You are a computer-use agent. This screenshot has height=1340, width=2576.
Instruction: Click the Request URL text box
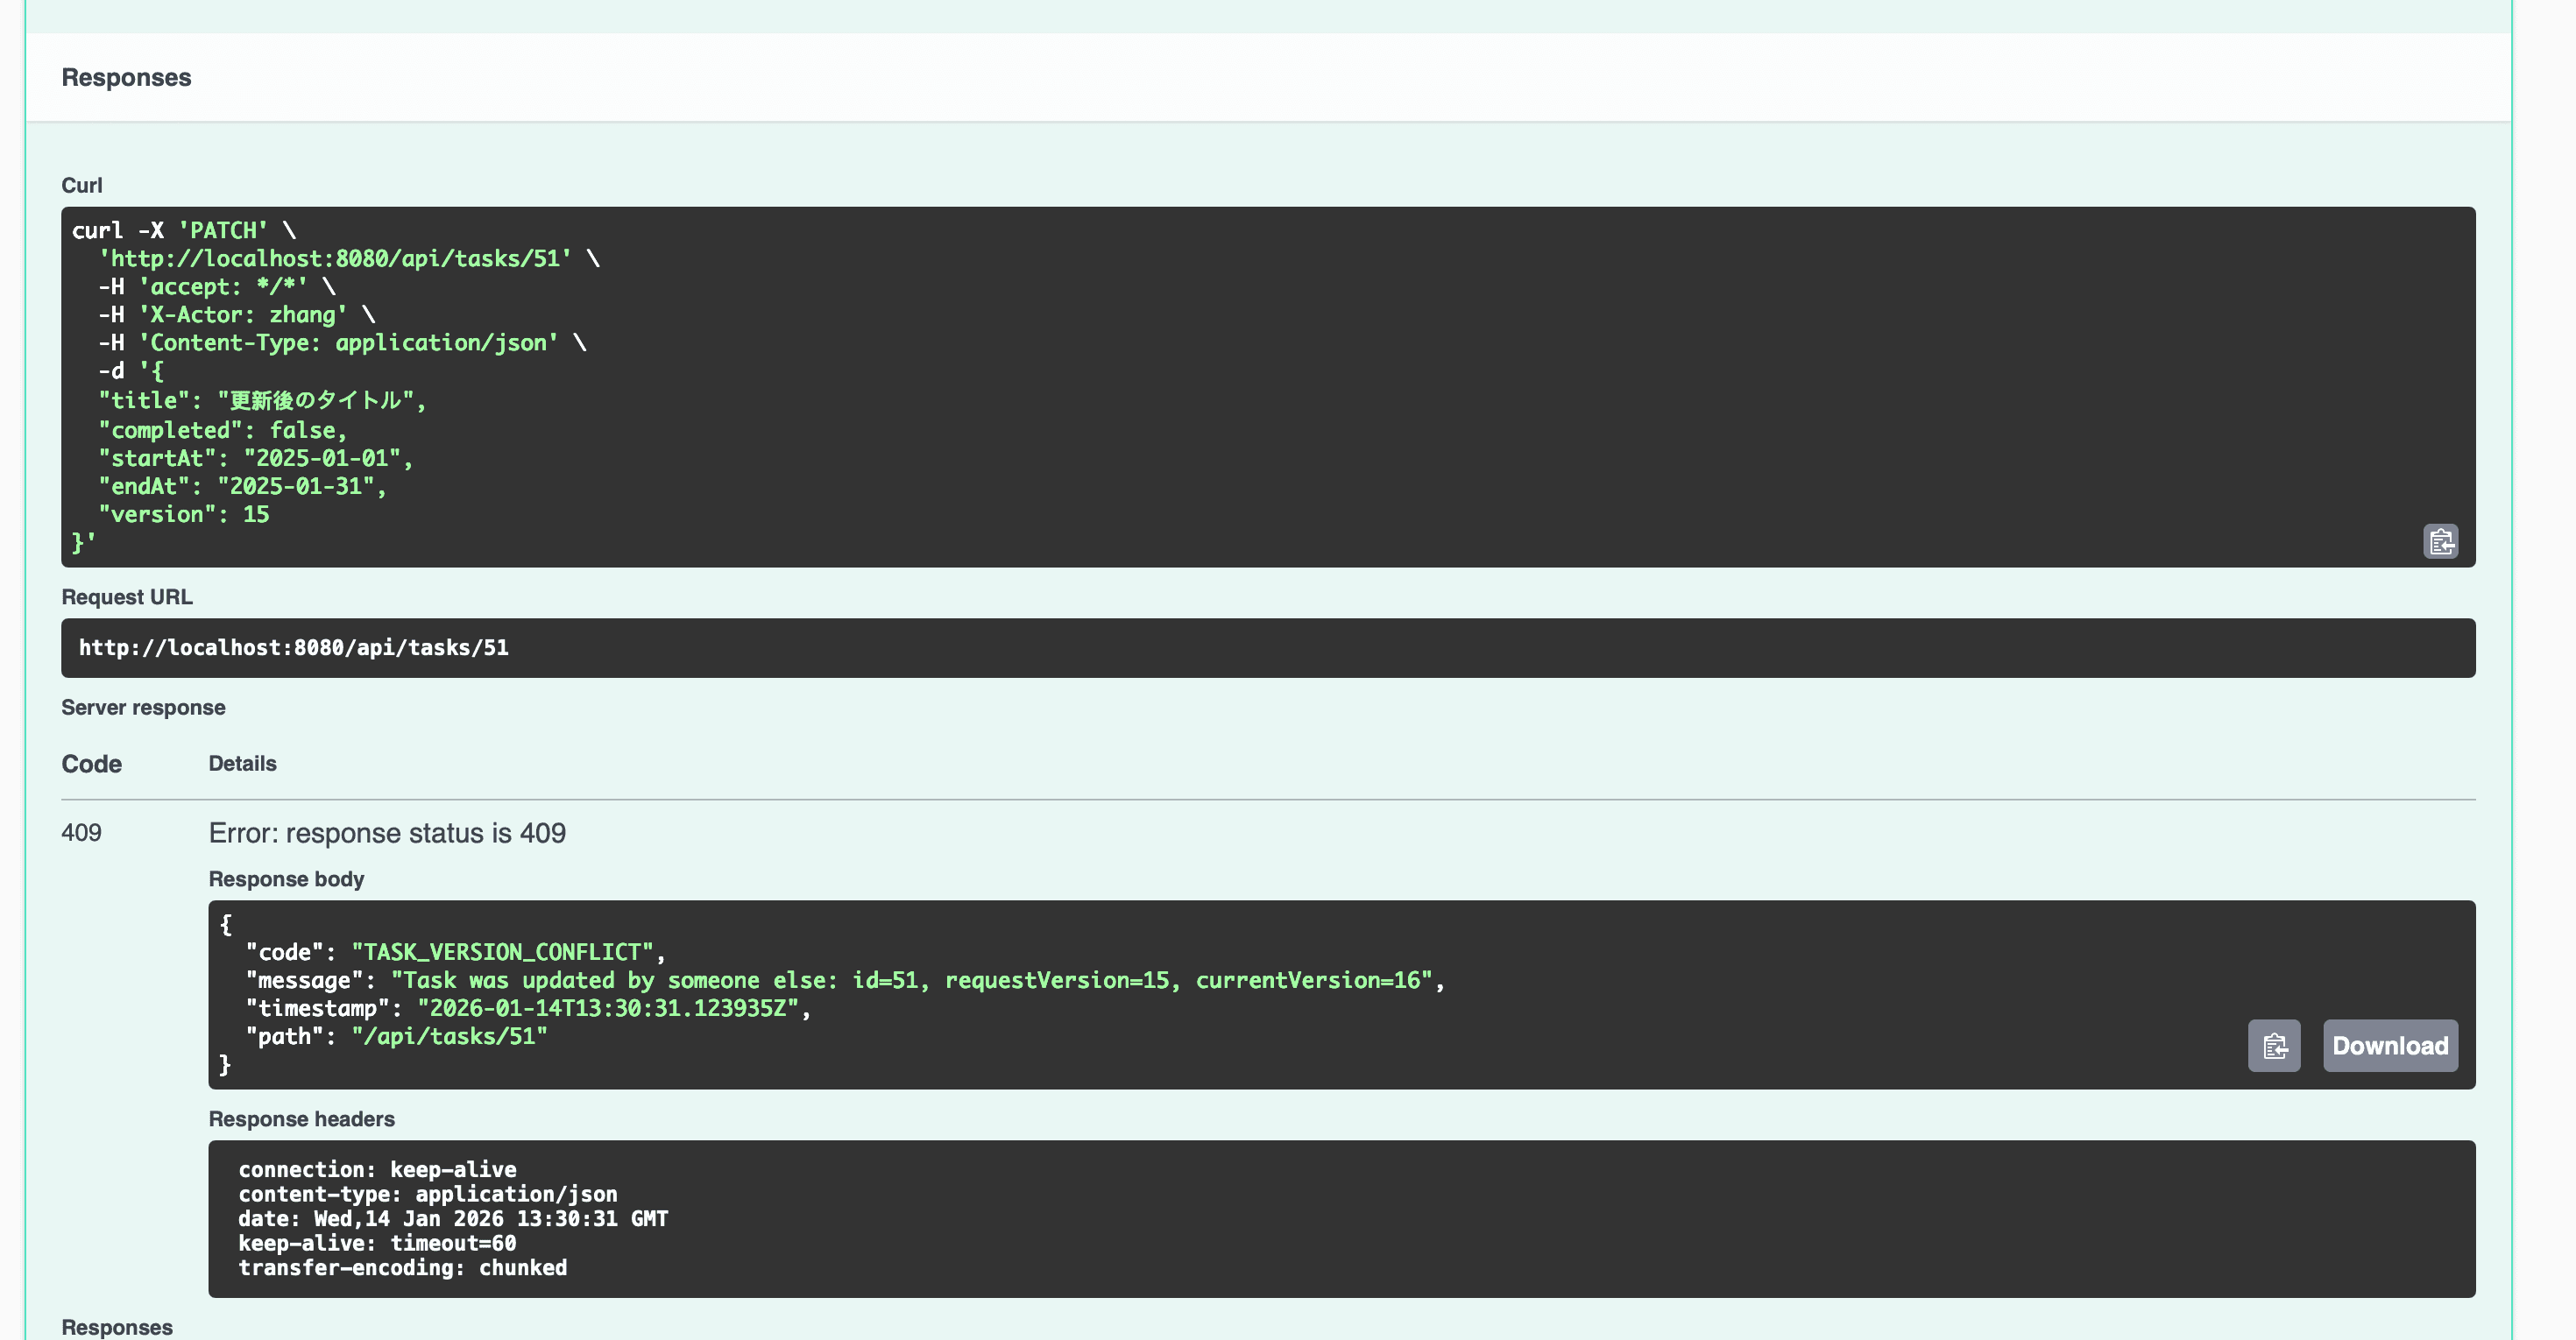pyautogui.click(x=1267, y=647)
